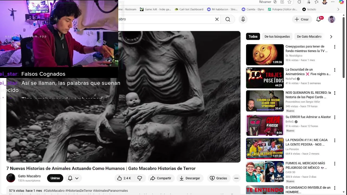This screenshot has width=347, height=195.
Task: Dislike the video with thumbs down
Action: 140,178
